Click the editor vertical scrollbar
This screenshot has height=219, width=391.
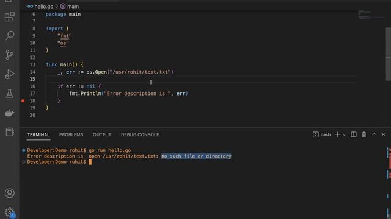[388, 54]
